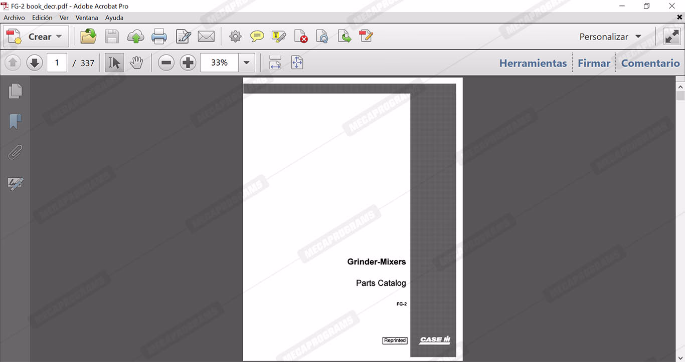Viewport: 685px width, 362px height.
Task: Go to next page arrow
Action: click(x=34, y=63)
